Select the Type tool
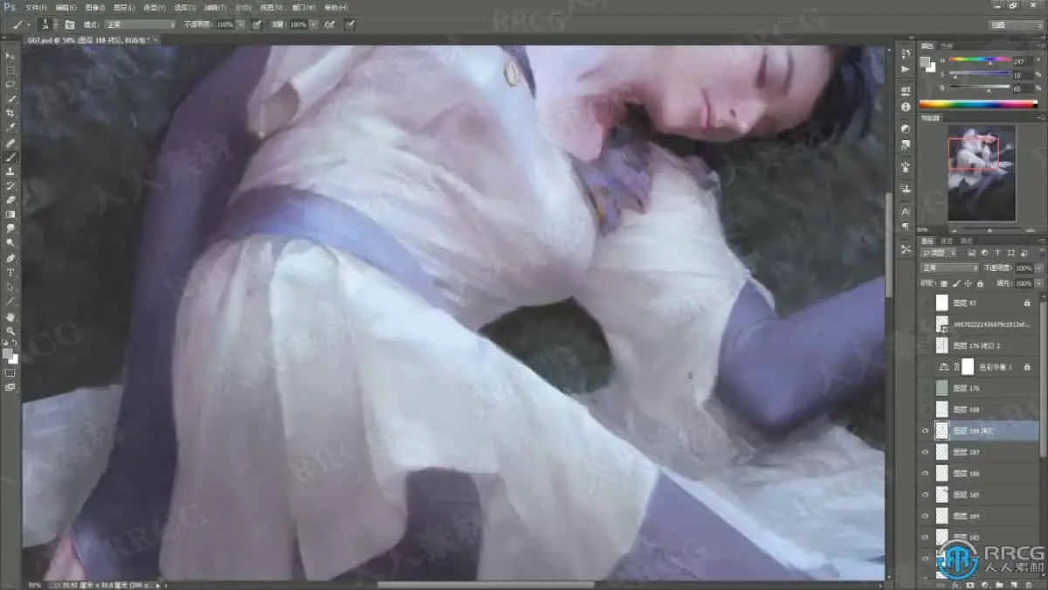This screenshot has width=1048, height=590. click(10, 273)
